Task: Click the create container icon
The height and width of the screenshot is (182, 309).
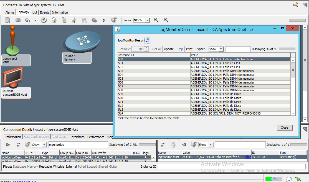Action: (18, 20)
